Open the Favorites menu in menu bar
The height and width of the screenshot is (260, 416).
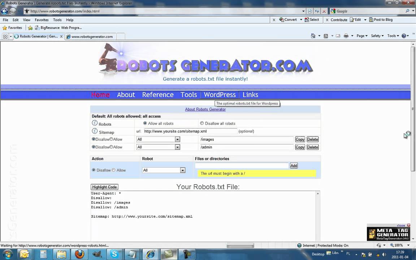pos(42,20)
